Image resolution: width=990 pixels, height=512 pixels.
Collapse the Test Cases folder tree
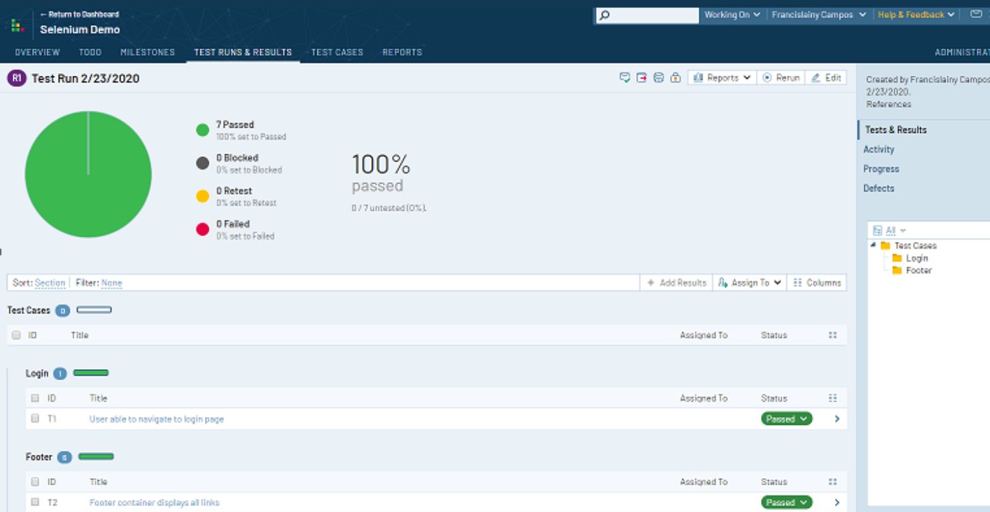[x=874, y=245]
